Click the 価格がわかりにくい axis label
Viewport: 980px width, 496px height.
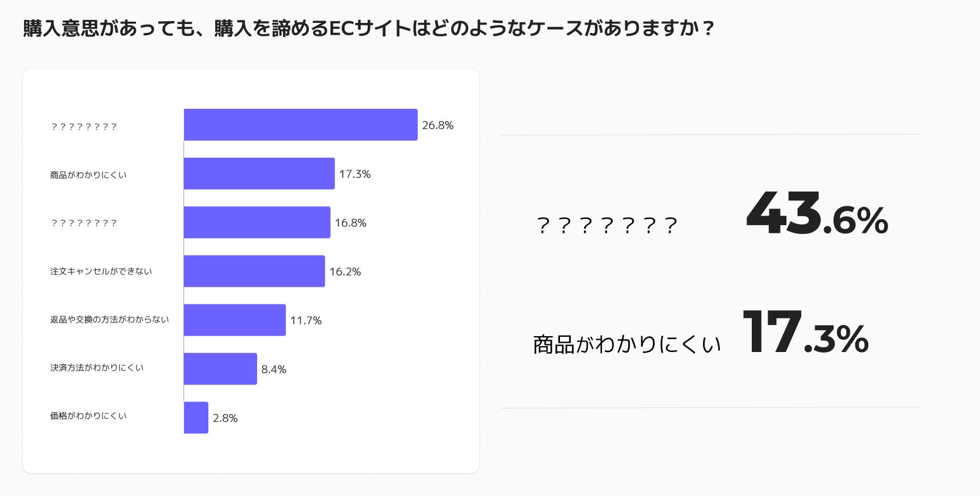(x=88, y=415)
